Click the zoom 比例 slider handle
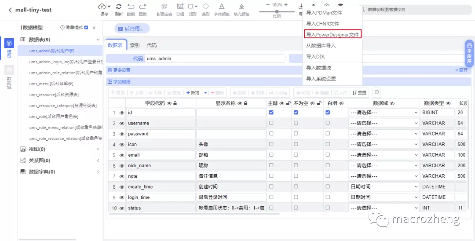 (277, 11)
